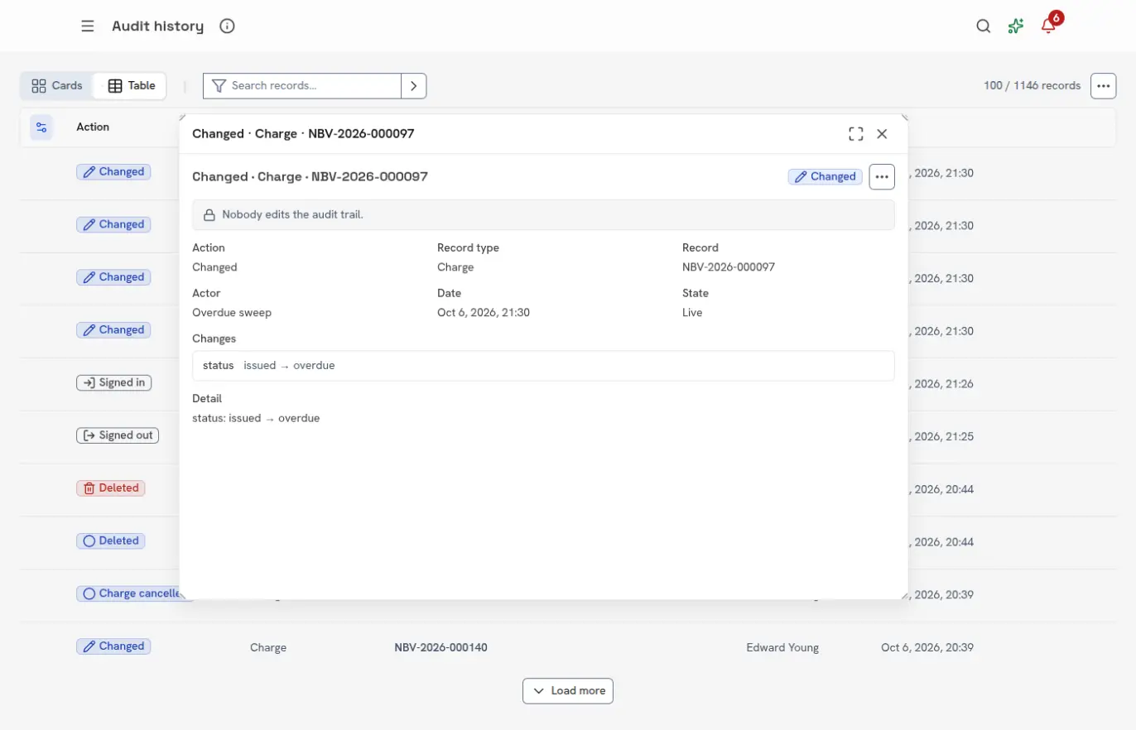Click the Signed in action badge
The height and width of the screenshot is (730, 1136).
click(x=113, y=382)
